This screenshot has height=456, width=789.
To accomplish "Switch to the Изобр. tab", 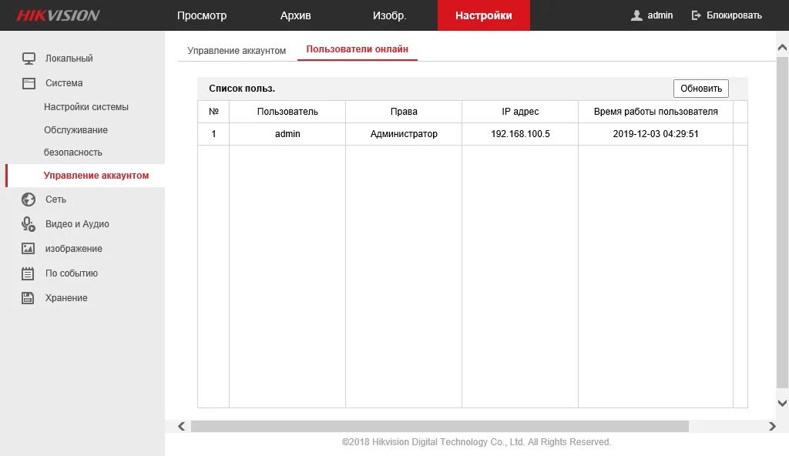I will tap(389, 15).
